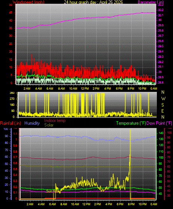Image resolution: width=173 pixels, height=209 pixels.
Task: Click the green "140" temperature axis value
Action: pyautogui.click(x=161, y=133)
